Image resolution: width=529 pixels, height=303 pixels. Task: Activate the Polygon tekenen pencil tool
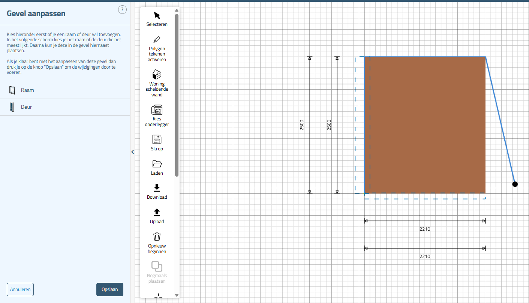coord(157,40)
